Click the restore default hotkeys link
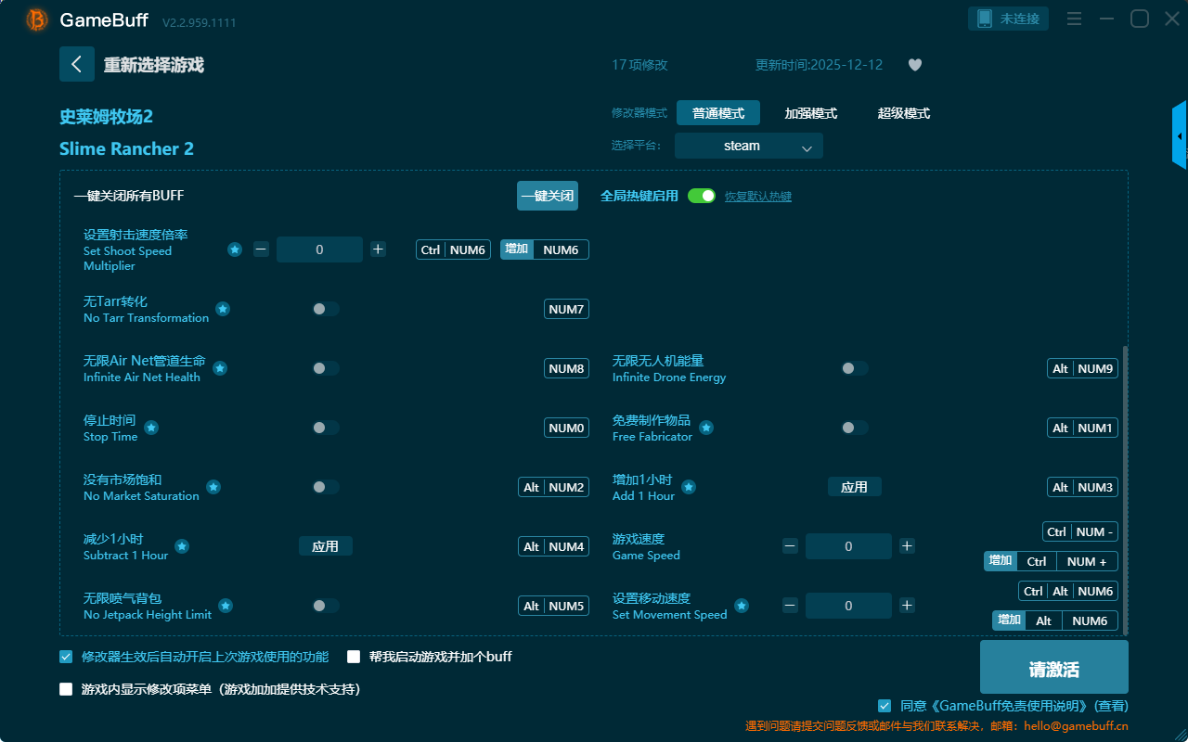 [757, 197]
